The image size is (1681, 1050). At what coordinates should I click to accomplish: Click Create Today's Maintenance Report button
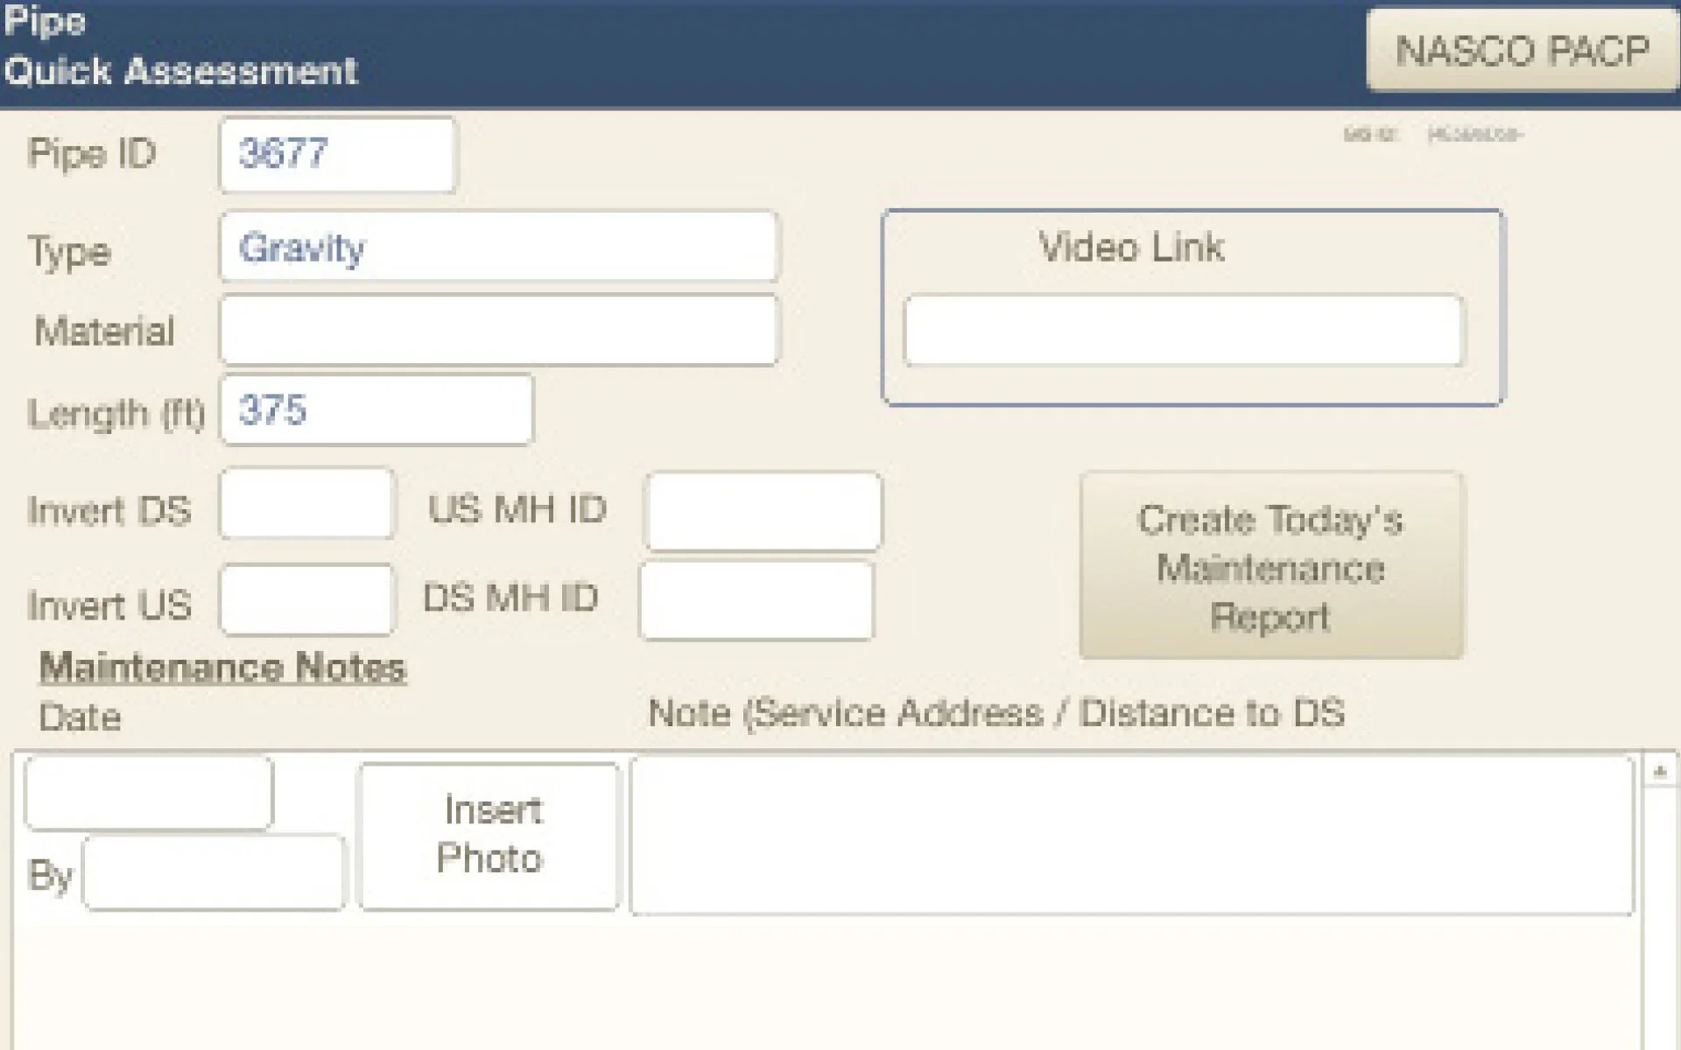tap(1270, 566)
